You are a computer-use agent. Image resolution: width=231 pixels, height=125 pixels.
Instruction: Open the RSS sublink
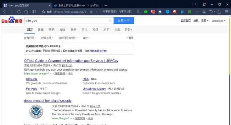pos(86,79)
